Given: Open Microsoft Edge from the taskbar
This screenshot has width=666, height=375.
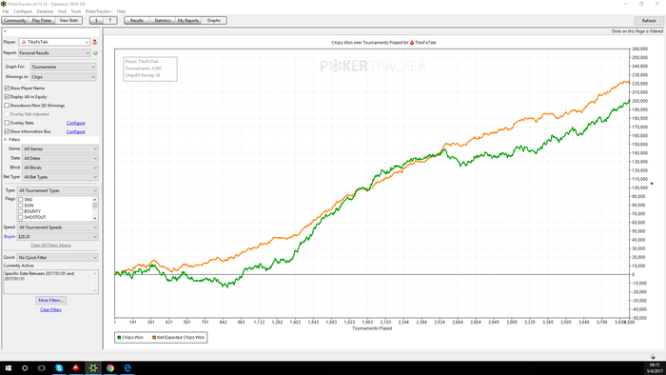Looking at the screenshot, I should coord(127,367).
